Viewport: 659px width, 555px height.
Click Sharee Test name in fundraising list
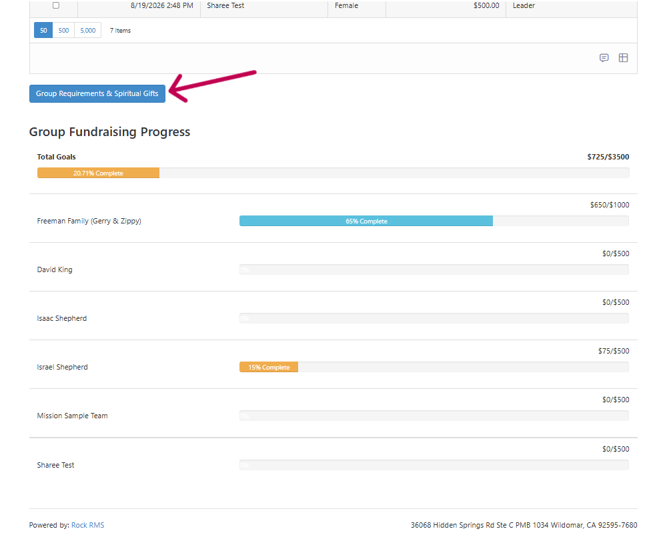pyautogui.click(x=55, y=465)
